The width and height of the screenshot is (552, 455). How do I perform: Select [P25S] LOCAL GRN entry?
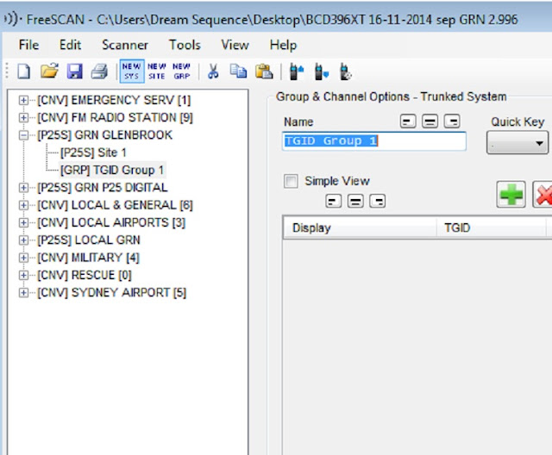[x=89, y=240]
